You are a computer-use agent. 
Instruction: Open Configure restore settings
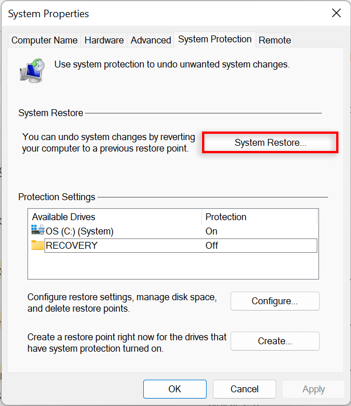tap(275, 301)
